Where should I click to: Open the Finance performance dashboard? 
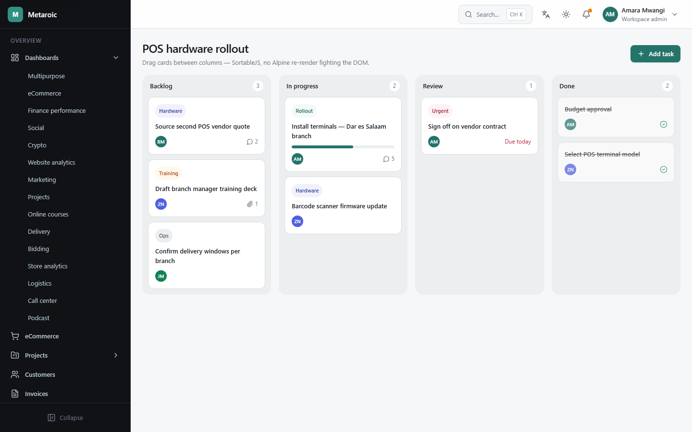[65, 110]
